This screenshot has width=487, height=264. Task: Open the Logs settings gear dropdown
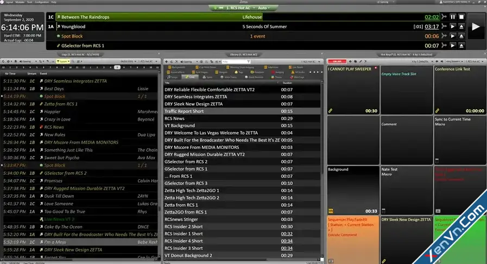(9, 61)
